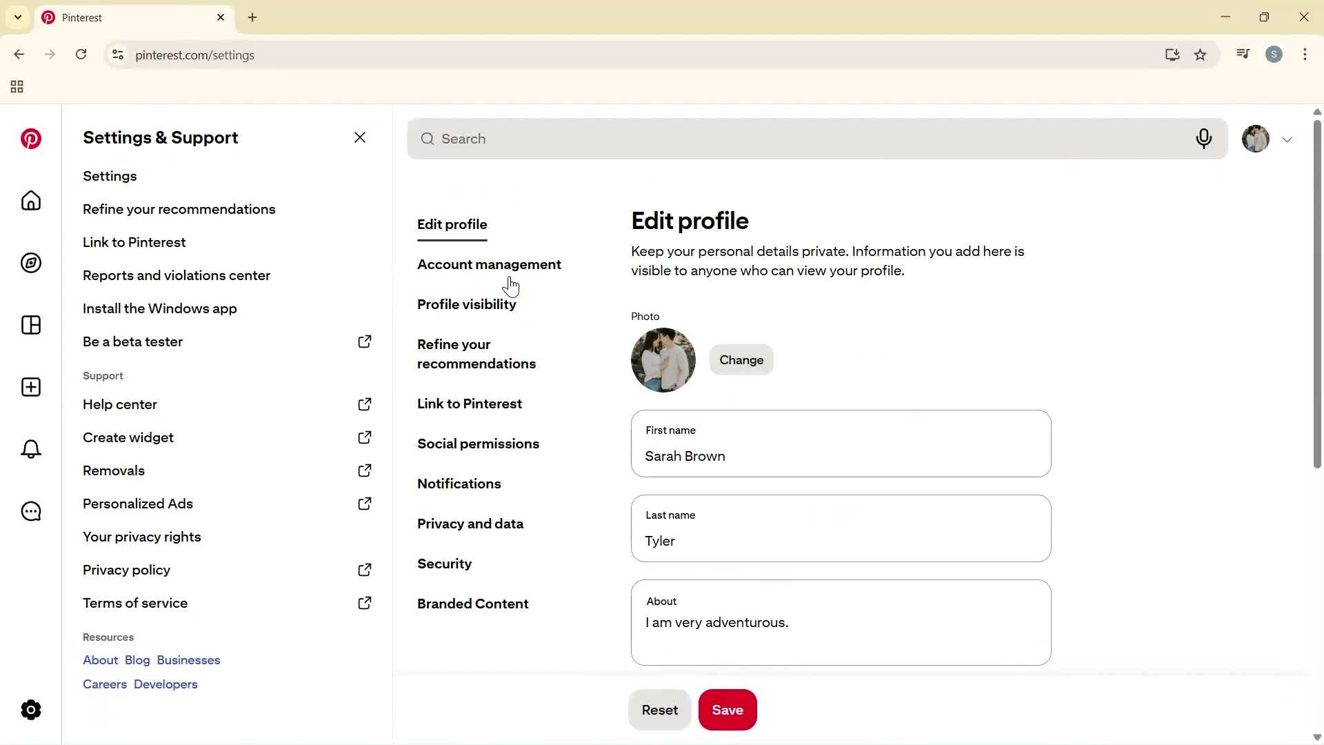
Task: Start a voice search with the microphone icon
Action: coord(1204,139)
